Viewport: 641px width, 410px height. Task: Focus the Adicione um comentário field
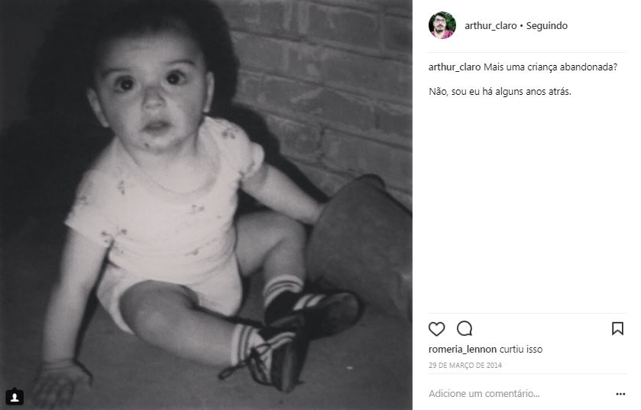pos(520,394)
